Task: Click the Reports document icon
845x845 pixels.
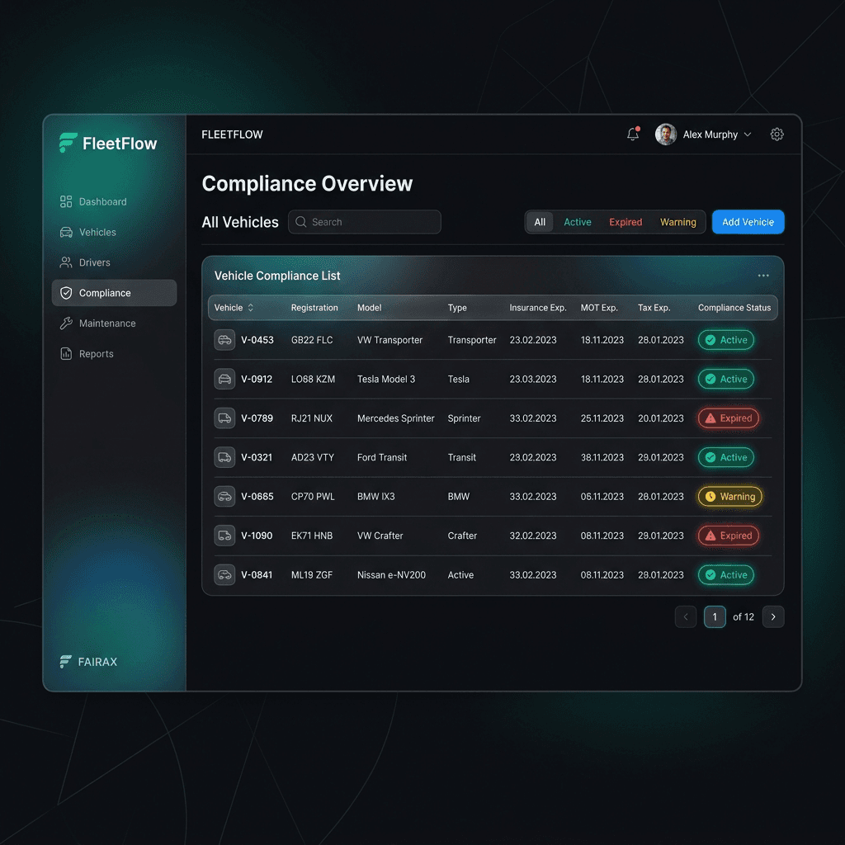Action: point(66,353)
